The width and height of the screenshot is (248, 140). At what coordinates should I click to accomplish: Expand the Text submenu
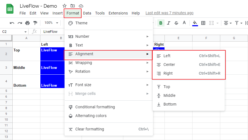(x=109, y=45)
